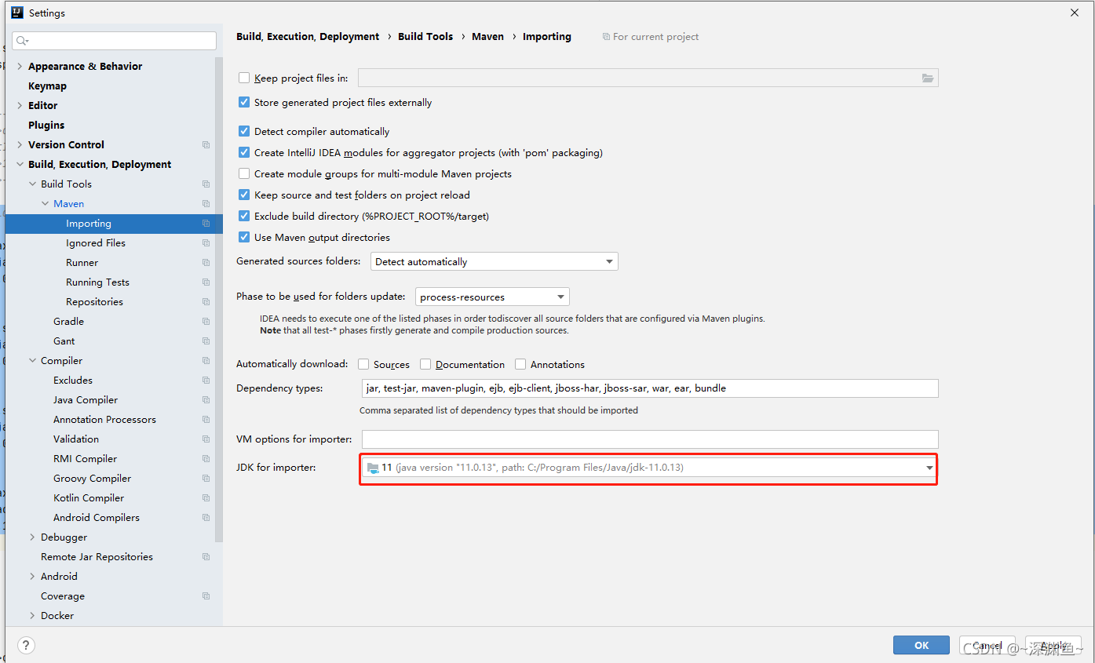Uncheck Exclude build directory option

pos(244,216)
